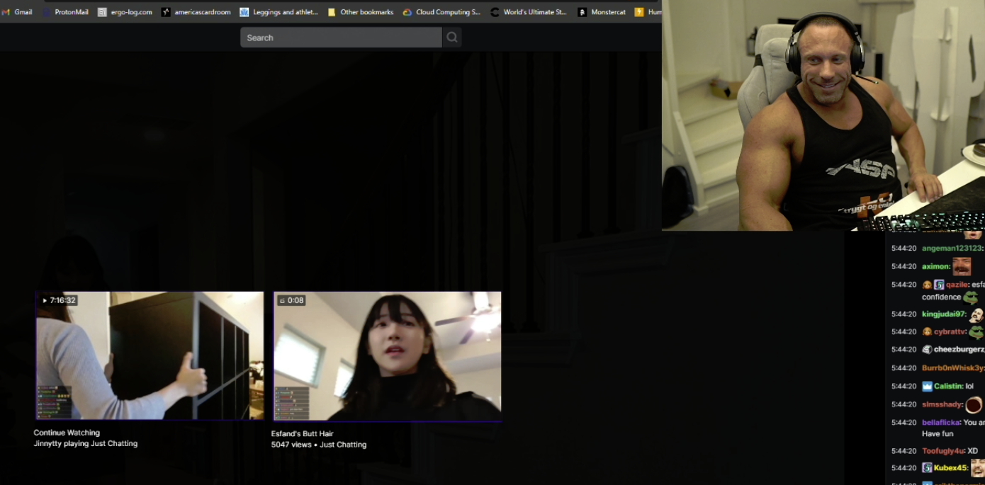Open the World's Ultimate St... bookmark

point(529,12)
